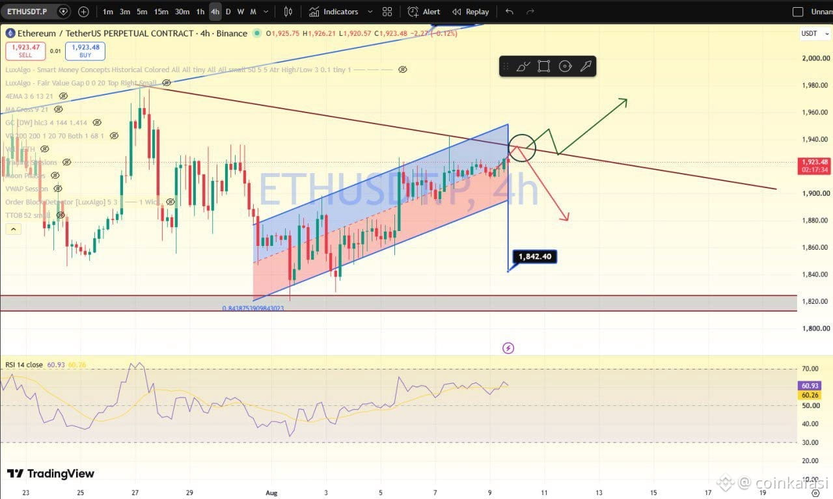Click the active 4h timeframe button
The image size is (833, 499).
point(215,12)
